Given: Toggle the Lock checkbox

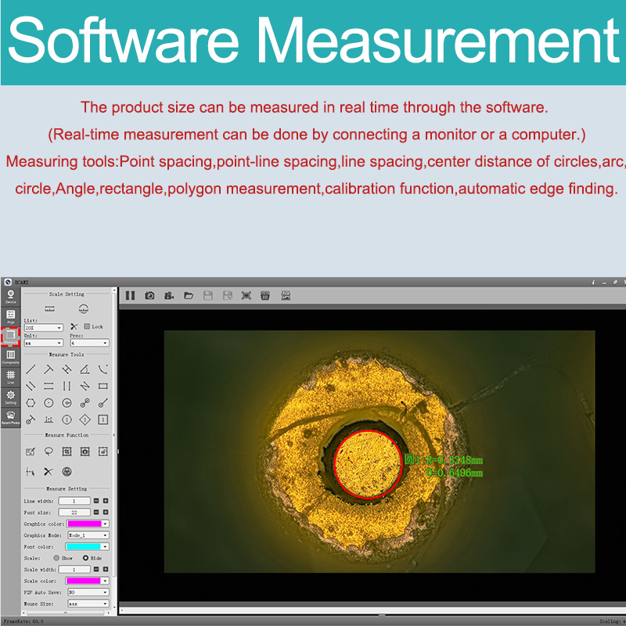Looking at the screenshot, I should pyautogui.click(x=87, y=327).
